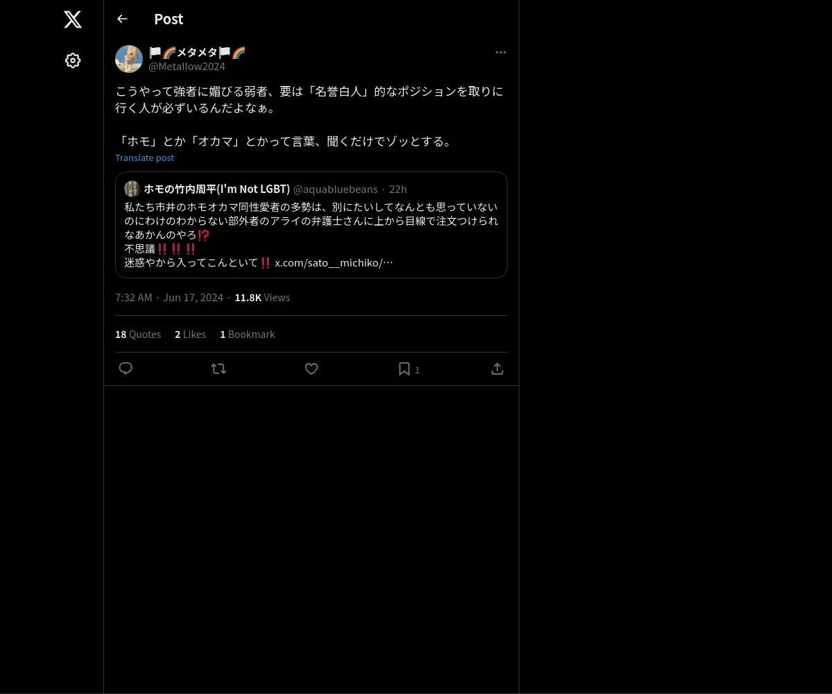832x694 pixels.
Task: Open the 1 Bookmark count
Action: 248,334
